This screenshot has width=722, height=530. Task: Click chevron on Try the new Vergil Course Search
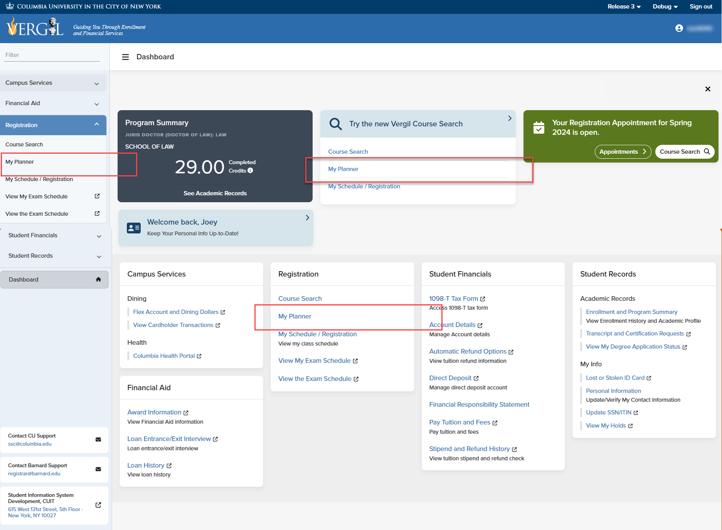tap(510, 118)
